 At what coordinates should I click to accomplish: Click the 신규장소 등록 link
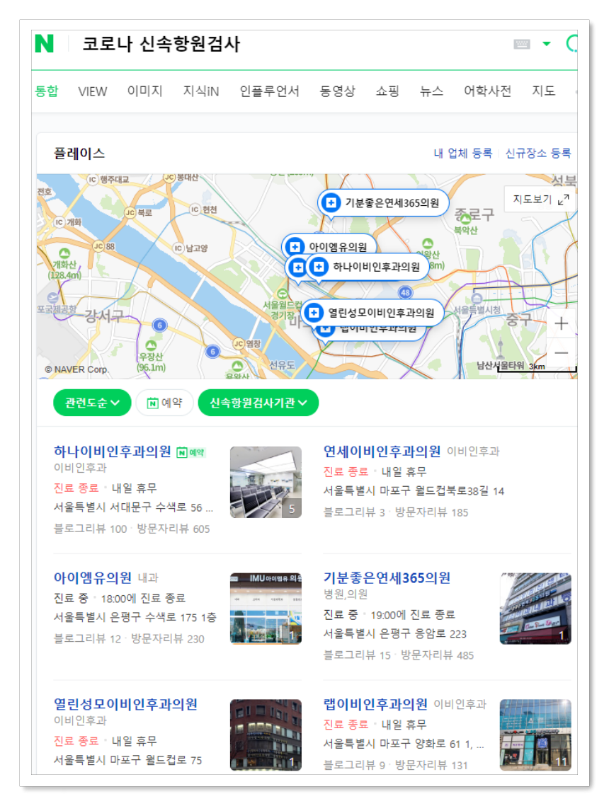point(538,153)
